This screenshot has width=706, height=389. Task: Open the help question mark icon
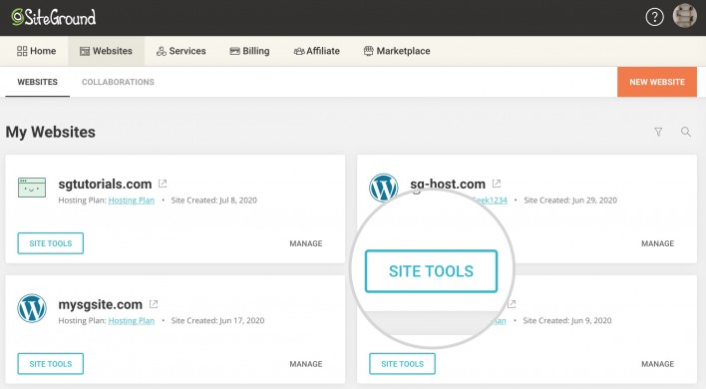(654, 17)
